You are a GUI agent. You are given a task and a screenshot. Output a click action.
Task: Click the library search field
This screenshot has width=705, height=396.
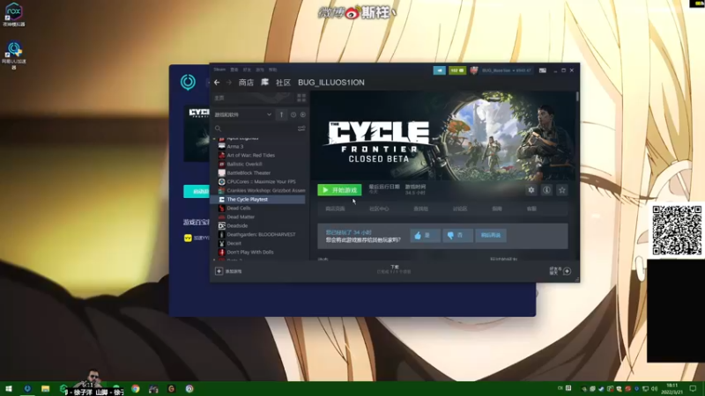(254, 128)
